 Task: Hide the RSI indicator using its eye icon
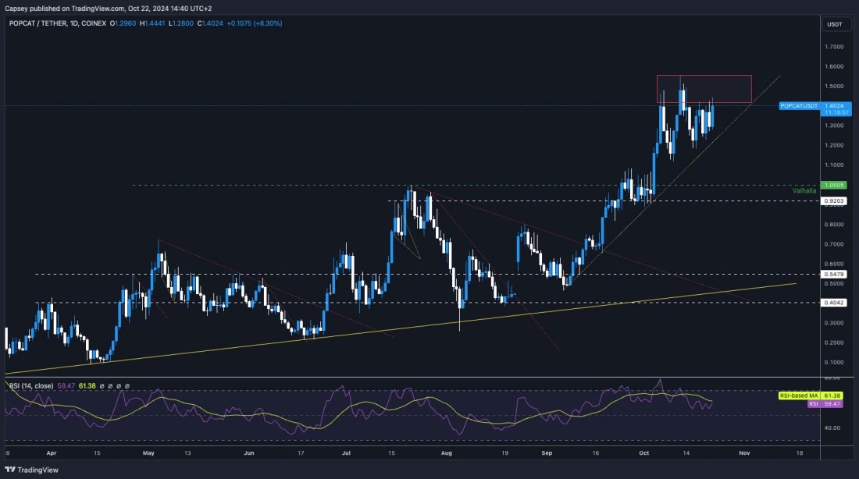pyautogui.click(x=102, y=385)
